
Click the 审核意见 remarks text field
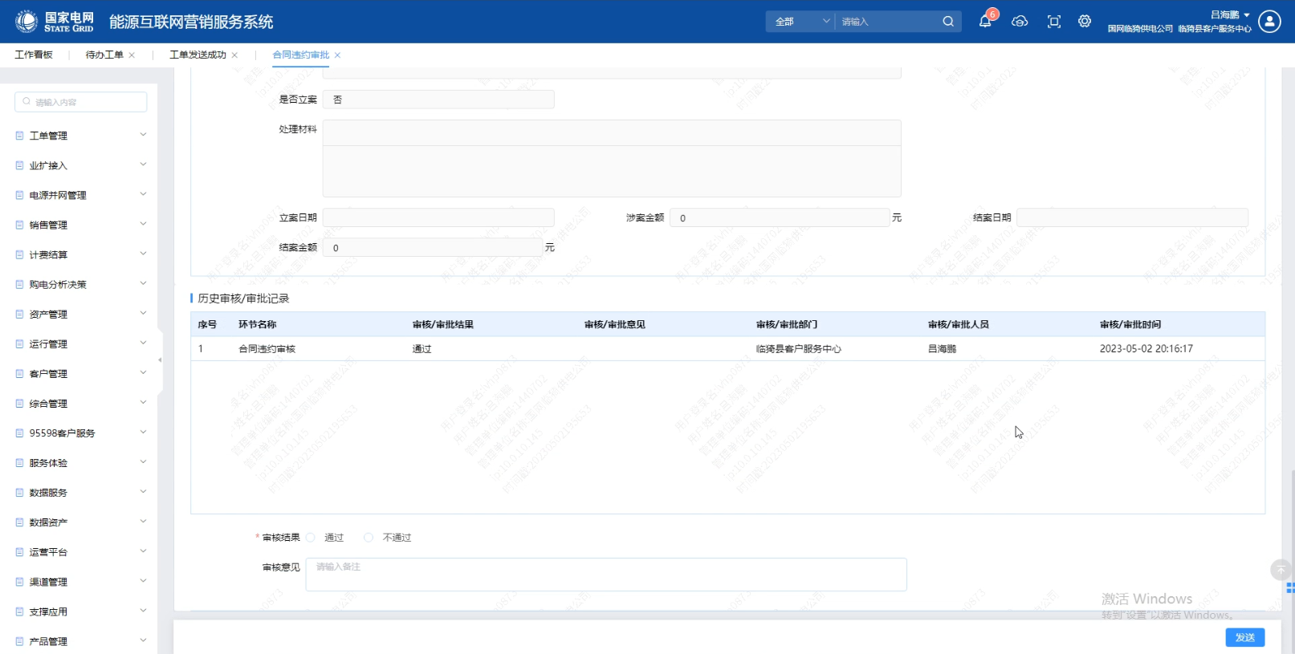point(605,575)
